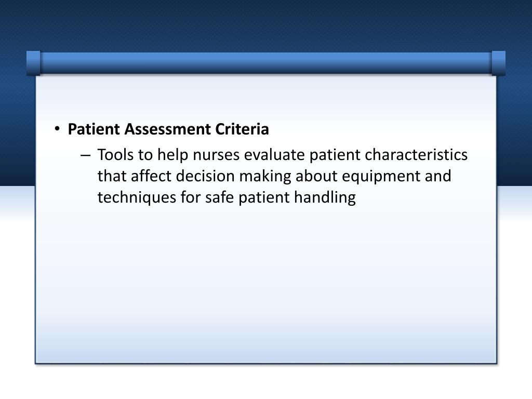The width and height of the screenshot is (532, 399).
Task: Click the middle of the blue banner bar
Action: coord(265,63)
